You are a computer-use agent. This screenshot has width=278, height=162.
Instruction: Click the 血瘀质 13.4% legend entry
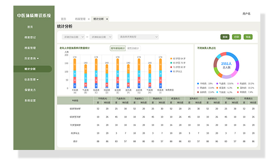[x=206, y=92]
